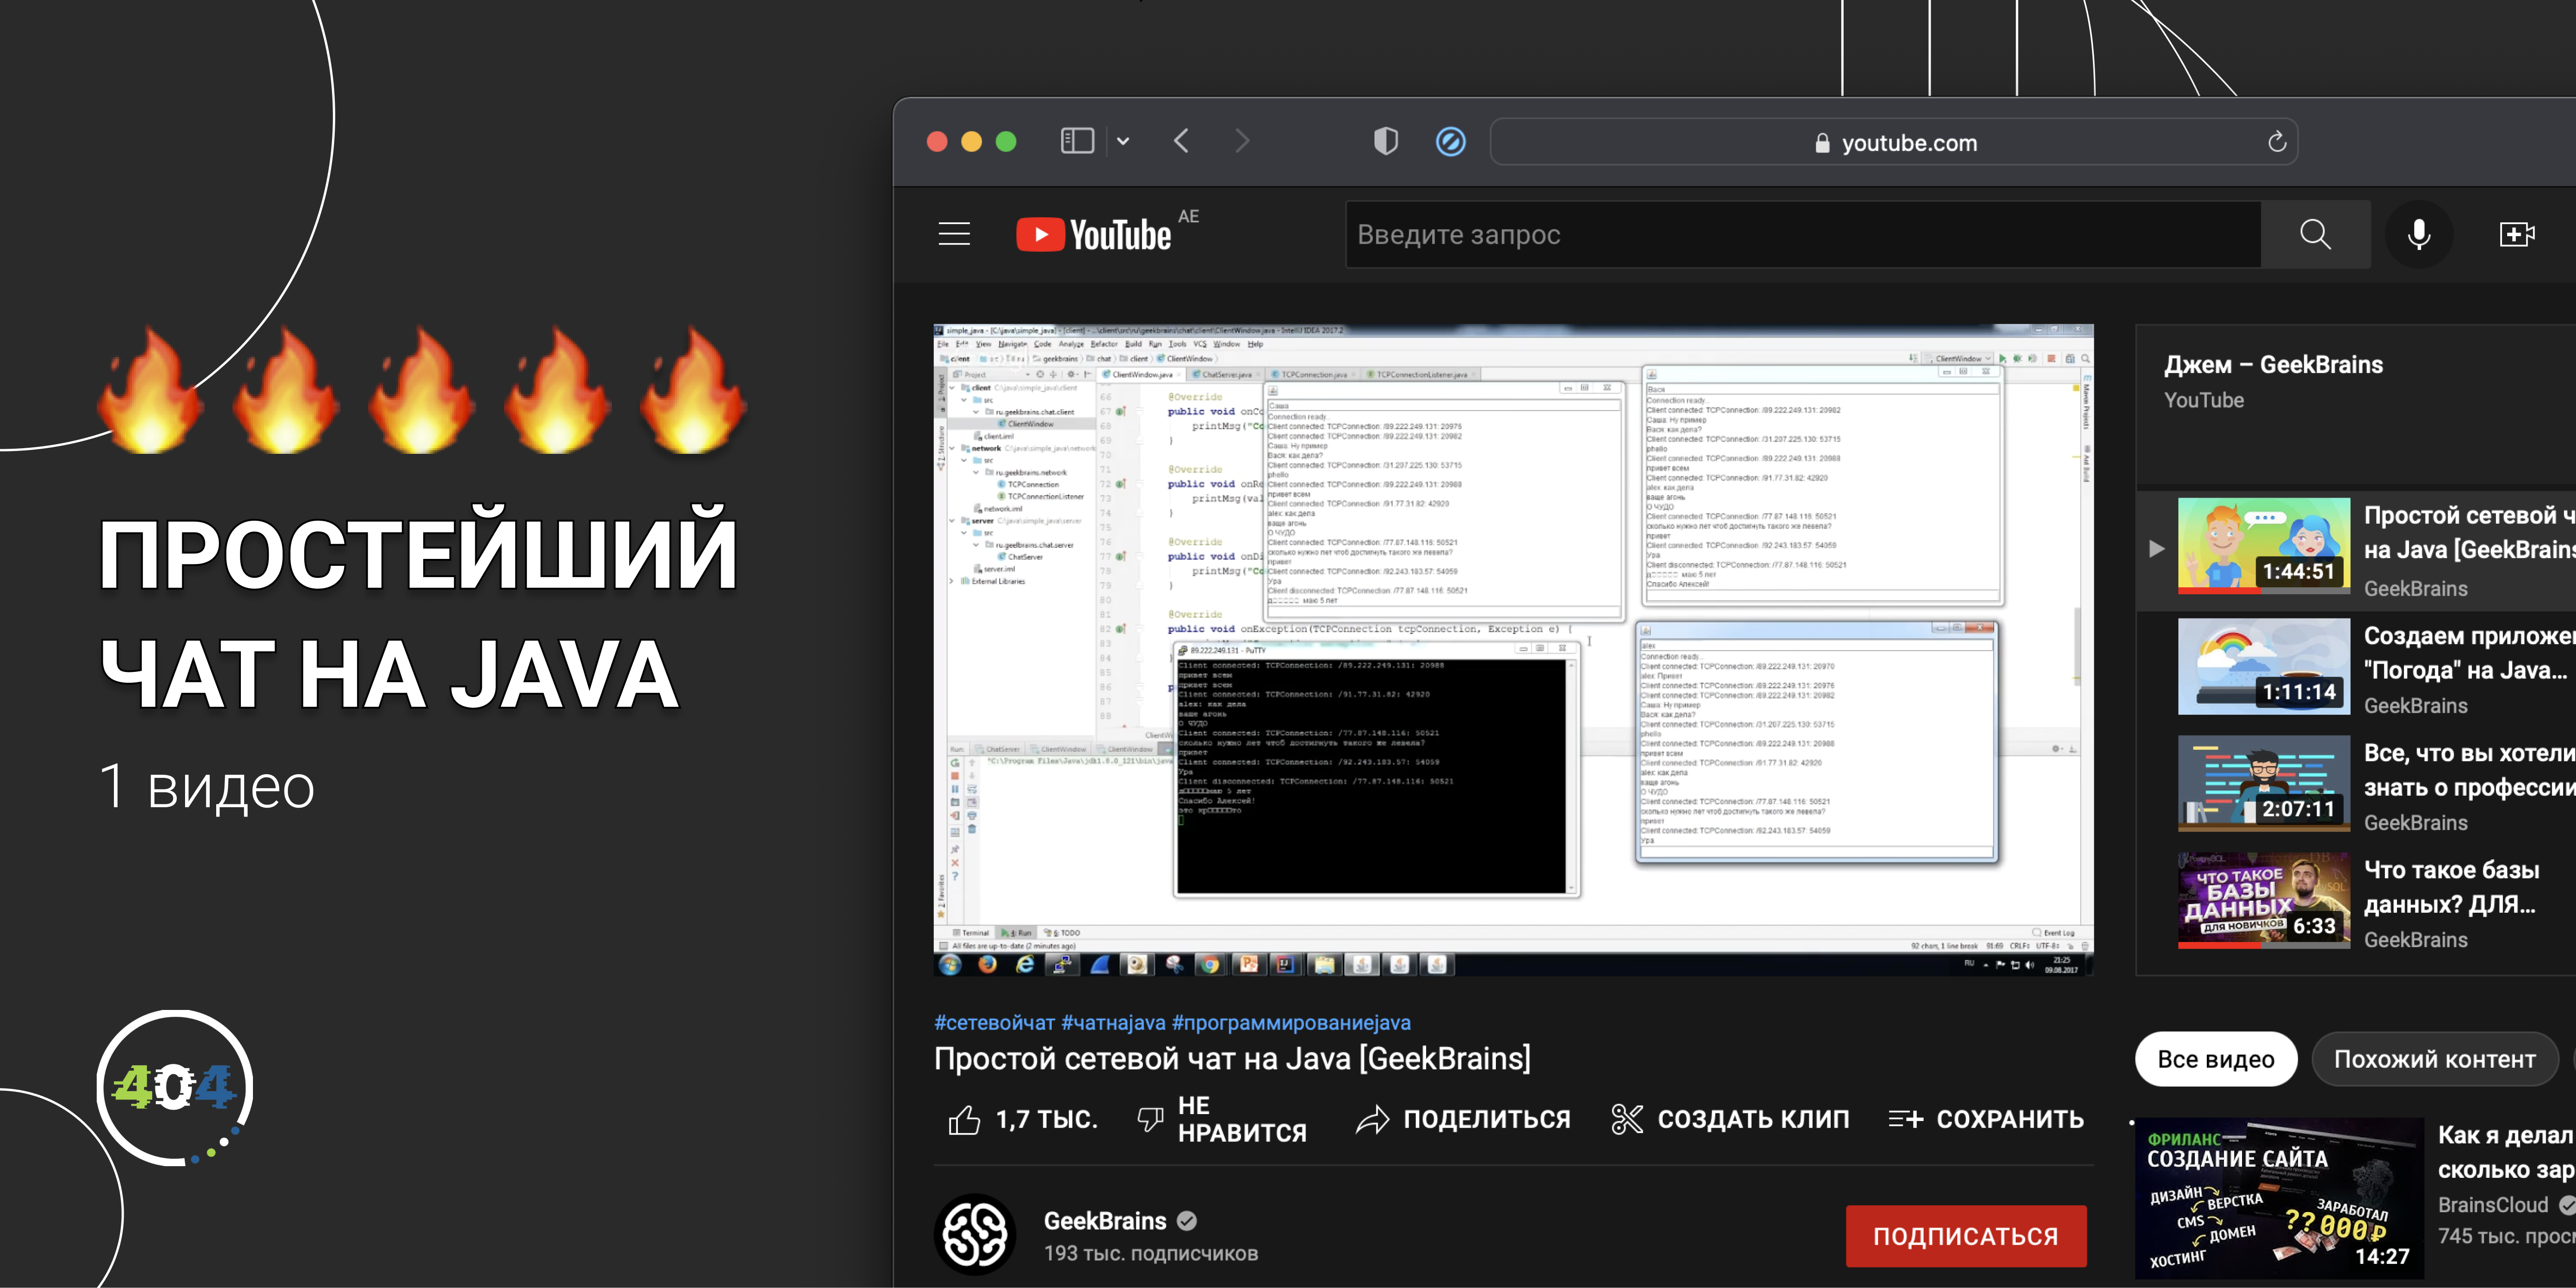The height and width of the screenshot is (1288, 2576).
Task: Click channel name 'BrainsCloud'
Action: click(2492, 1204)
